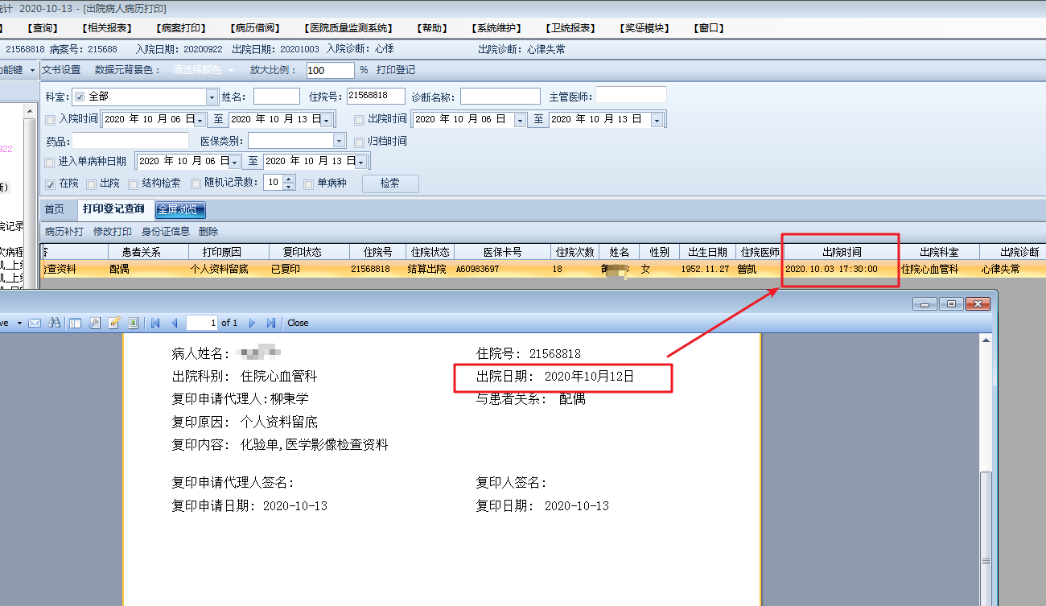Check the 单病种 checkbox
Screen dimensions: 1046x606
pyautogui.click(x=309, y=183)
